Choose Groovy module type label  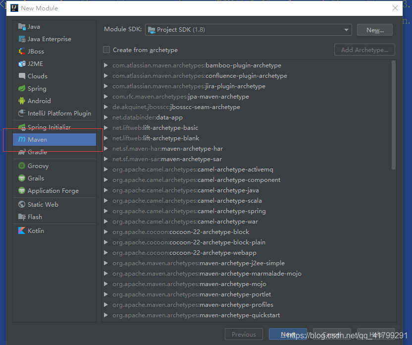pos(38,166)
